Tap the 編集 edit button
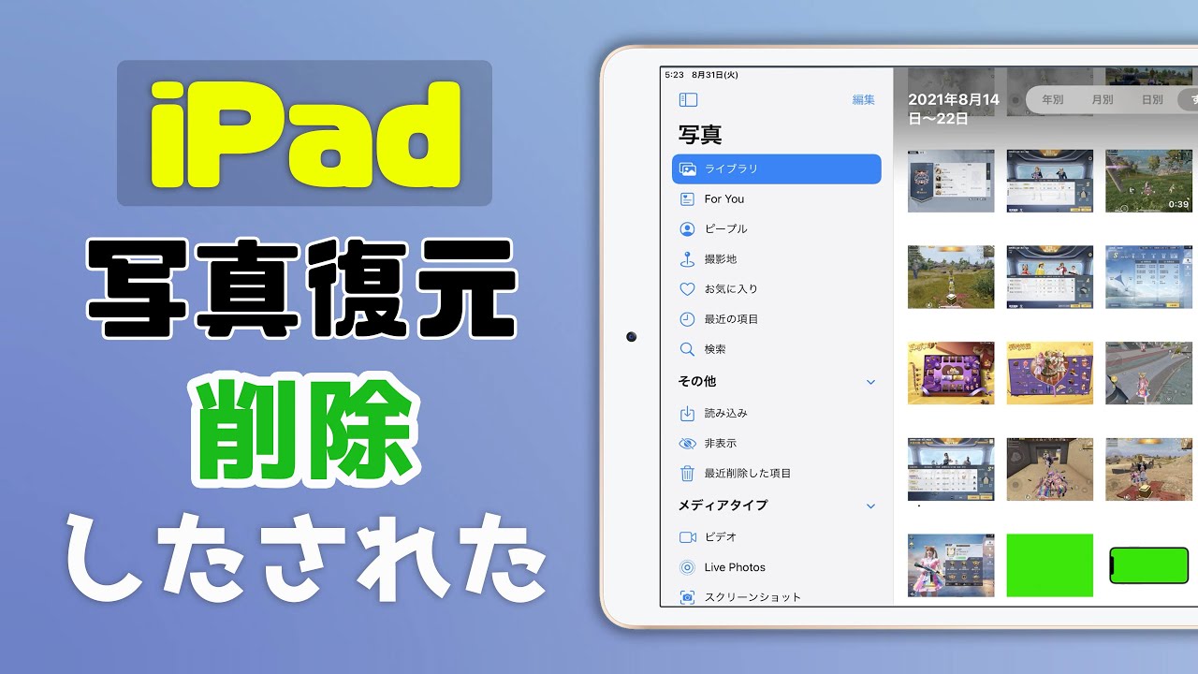This screenshot has width=1198, height=674. tap(862, 99)
